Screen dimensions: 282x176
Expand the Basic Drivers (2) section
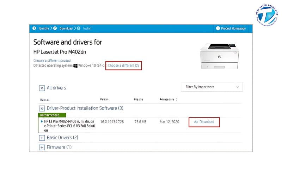click(x=42, y=138)
